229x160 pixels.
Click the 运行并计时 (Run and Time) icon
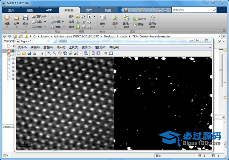tap(152, 18)
